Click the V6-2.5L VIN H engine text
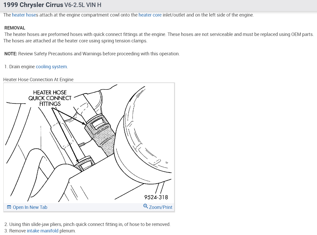This screenshot has height=235, width=317. 83,5
